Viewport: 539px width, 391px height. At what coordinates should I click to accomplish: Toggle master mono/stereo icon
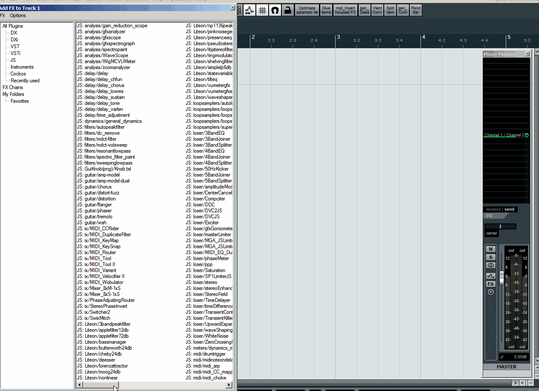tap(491, 265)
